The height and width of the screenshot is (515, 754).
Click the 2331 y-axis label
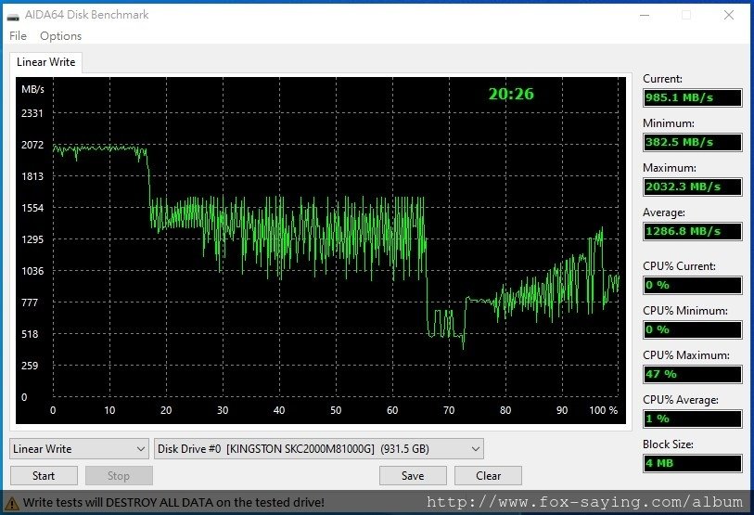pyautogui.click(x=32, y=113)
